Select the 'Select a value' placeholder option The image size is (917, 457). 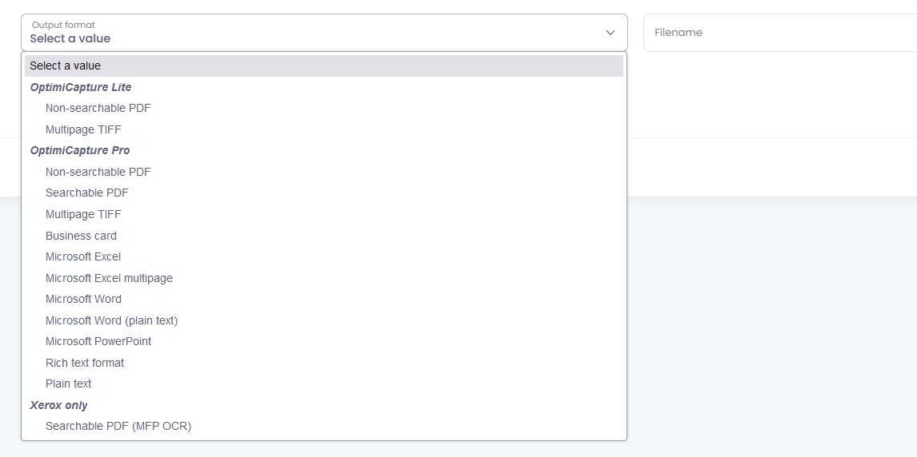(324, 66)
